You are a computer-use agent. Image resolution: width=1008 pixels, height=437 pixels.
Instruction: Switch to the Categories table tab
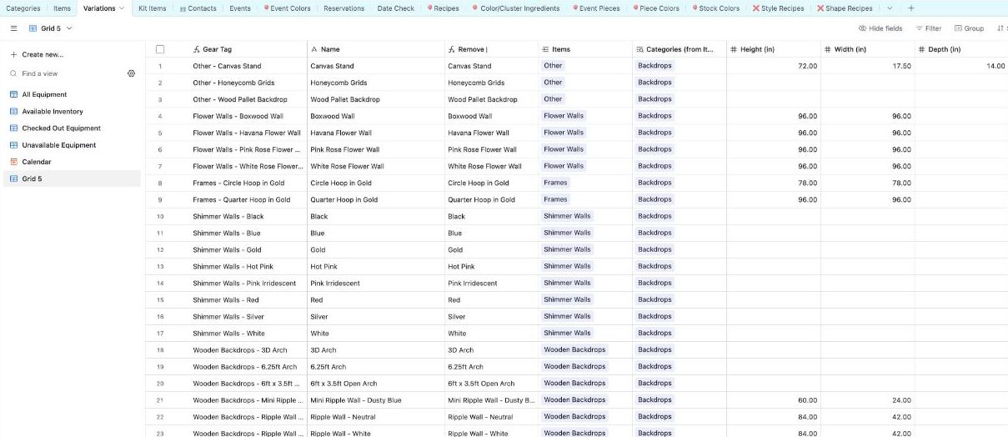(23, 8)
